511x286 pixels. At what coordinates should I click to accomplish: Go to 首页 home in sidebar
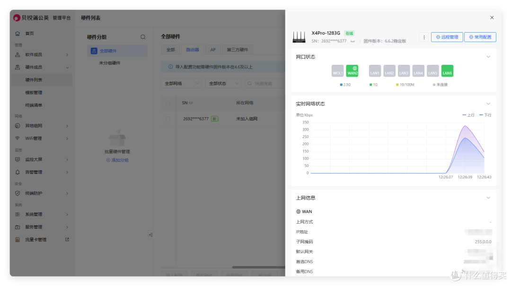(x=29, y=34)
